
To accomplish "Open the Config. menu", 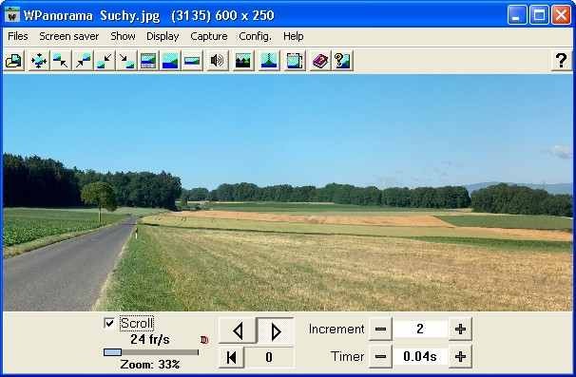I will (x=255, y=36).
